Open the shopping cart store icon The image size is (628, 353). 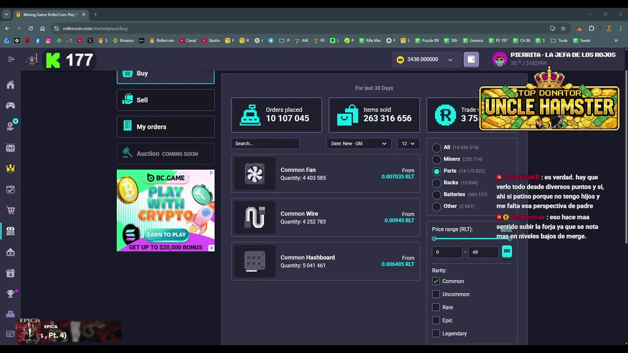tap(10, 210)
